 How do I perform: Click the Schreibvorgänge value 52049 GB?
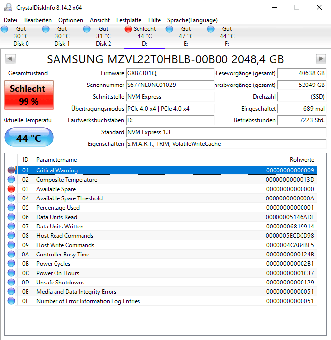[x=302, y=85]
